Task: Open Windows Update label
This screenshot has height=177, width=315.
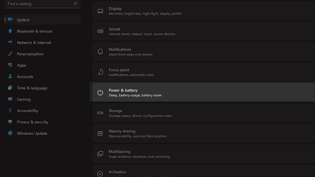Action: click(32, 133)
